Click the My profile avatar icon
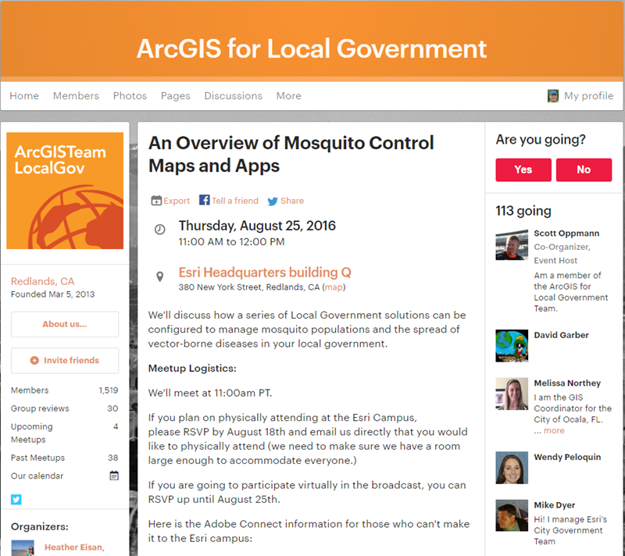The image size is (625, 556). (x=553, y=95)
